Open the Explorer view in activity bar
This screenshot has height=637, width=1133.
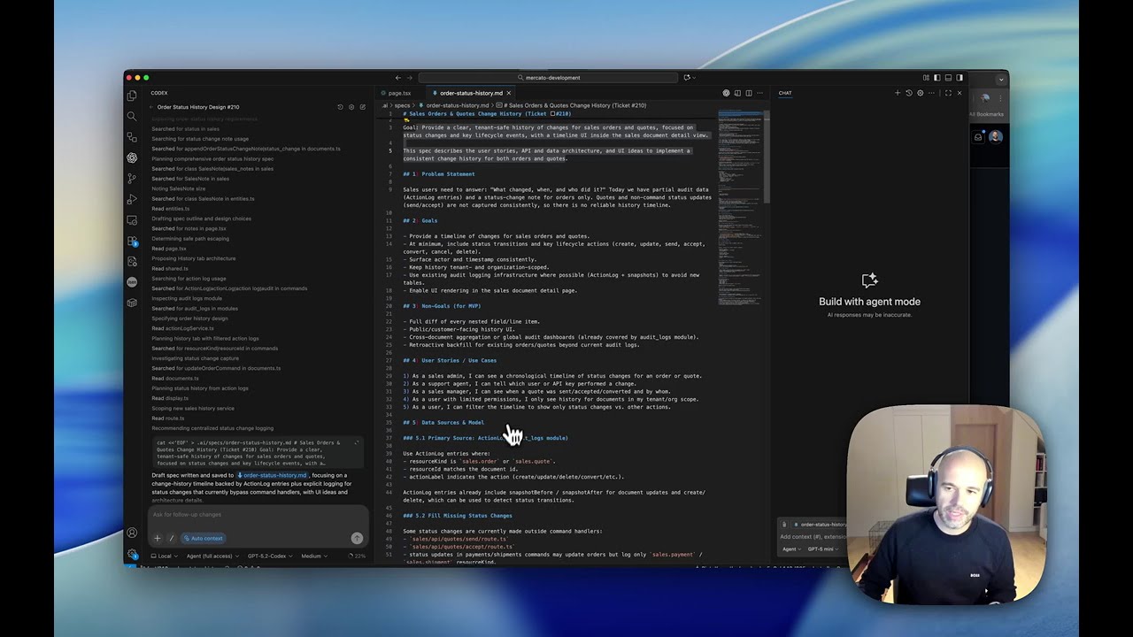point(132,96)
